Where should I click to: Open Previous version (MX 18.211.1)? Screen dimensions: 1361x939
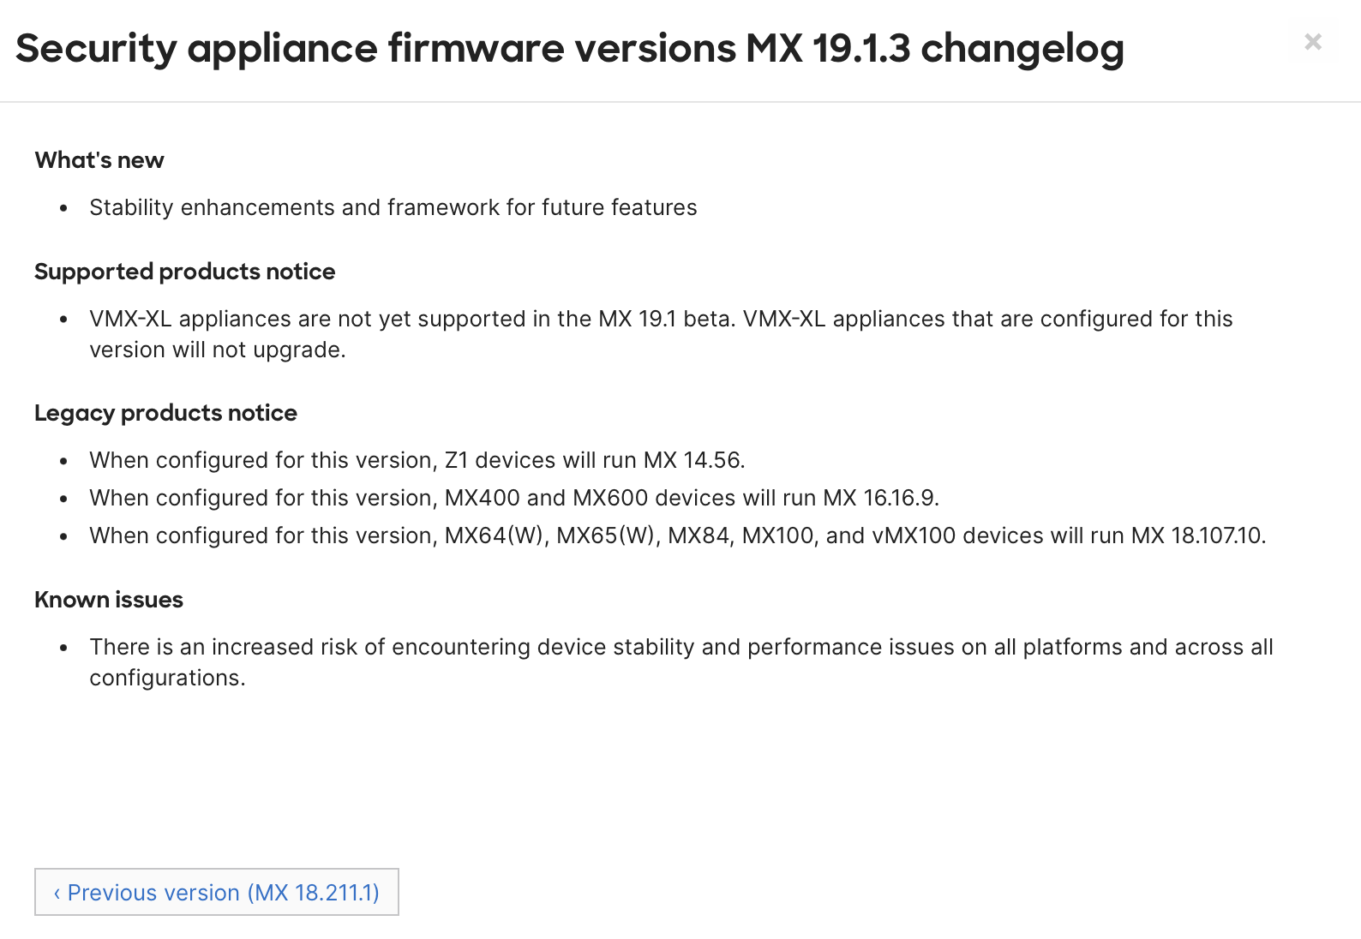pyautogui.click(x=216, y=893)
